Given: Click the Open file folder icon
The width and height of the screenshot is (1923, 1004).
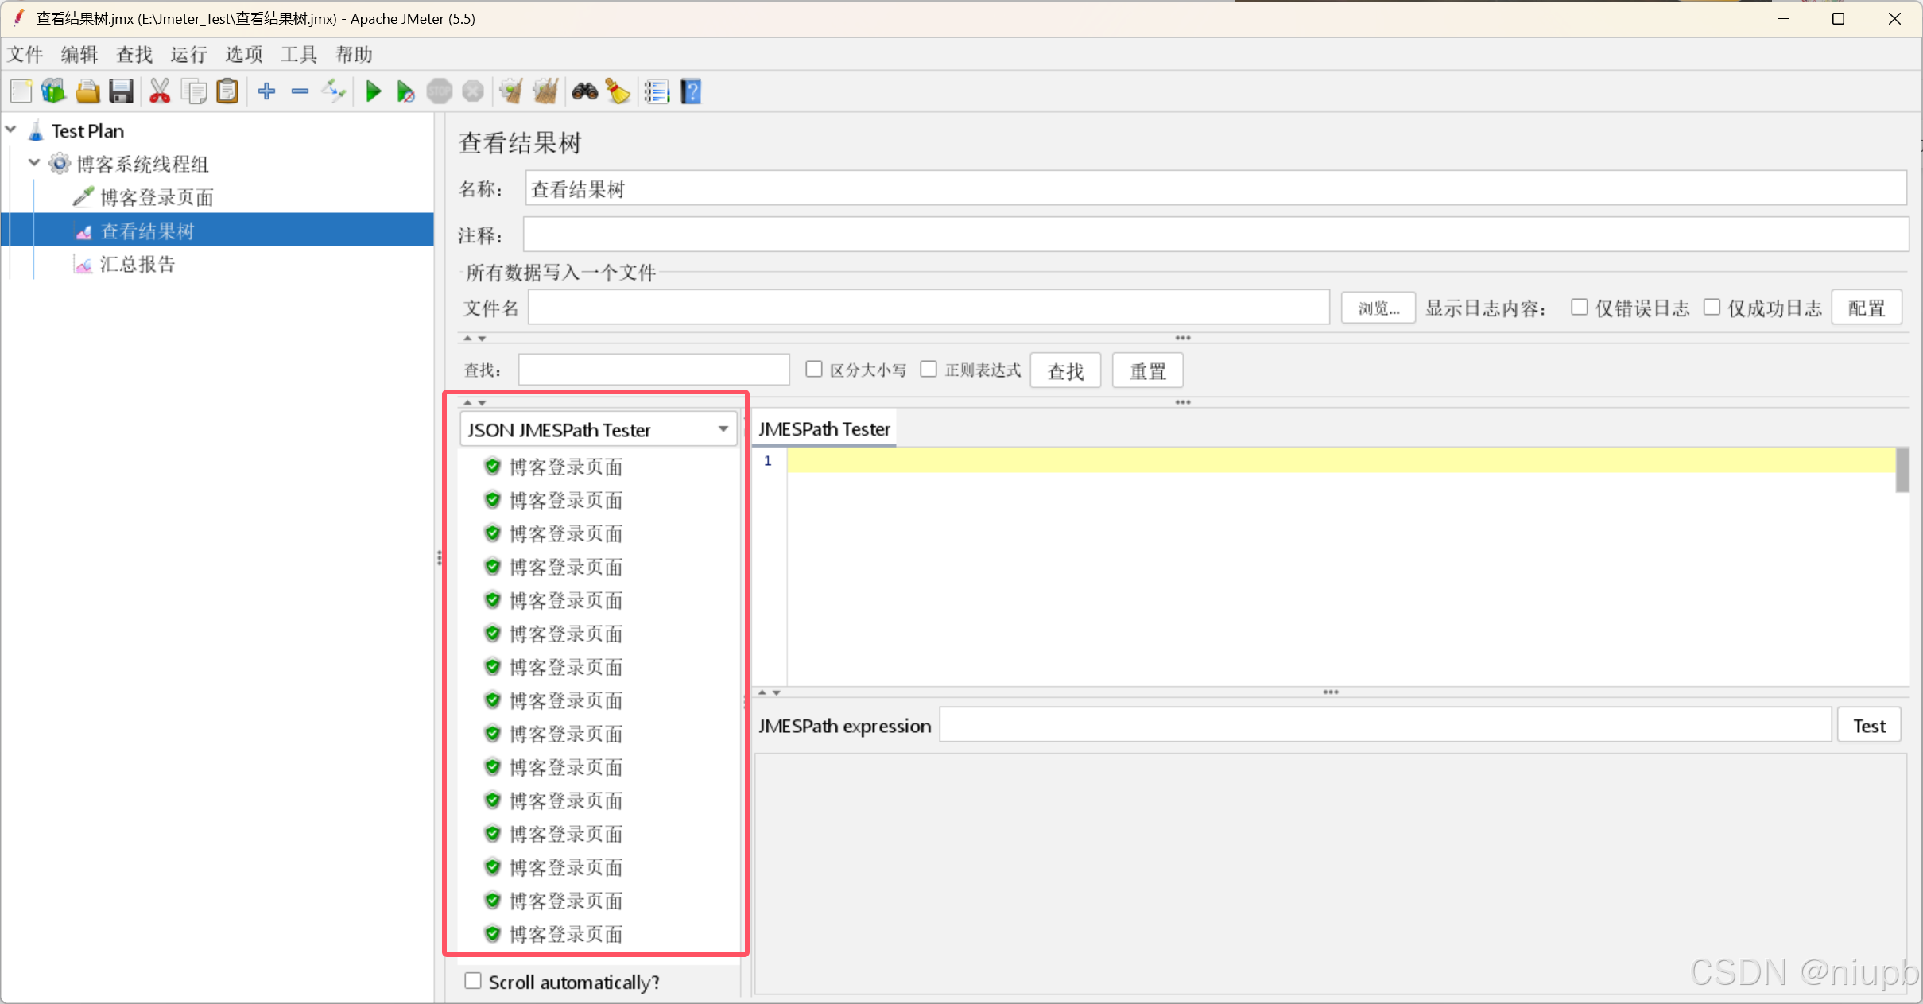Looking at the screenshot, I should pos(87,91).
